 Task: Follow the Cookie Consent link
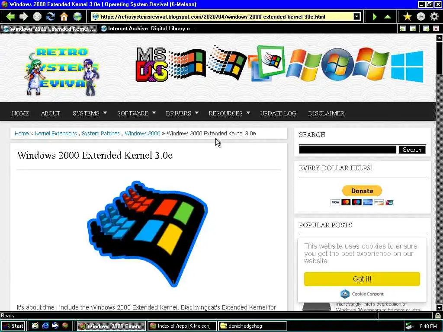coord(362,294)
